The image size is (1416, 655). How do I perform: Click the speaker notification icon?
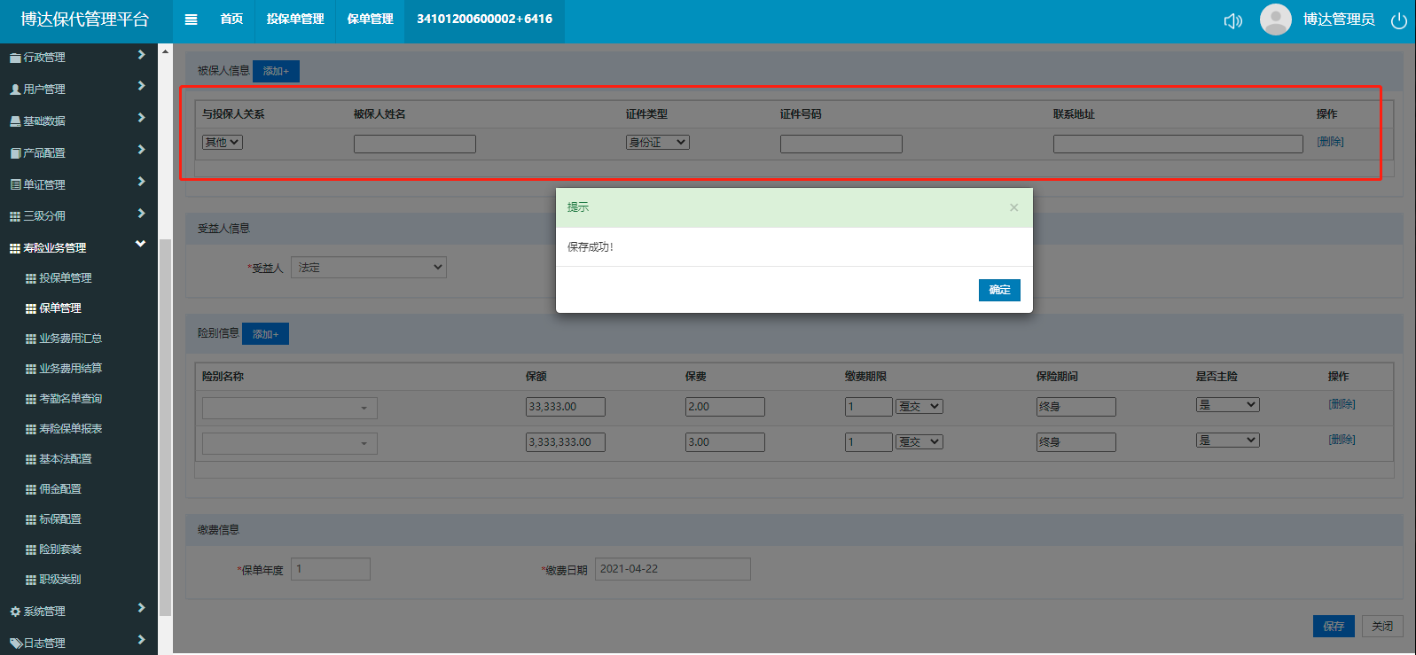(x=1232, y=20)
